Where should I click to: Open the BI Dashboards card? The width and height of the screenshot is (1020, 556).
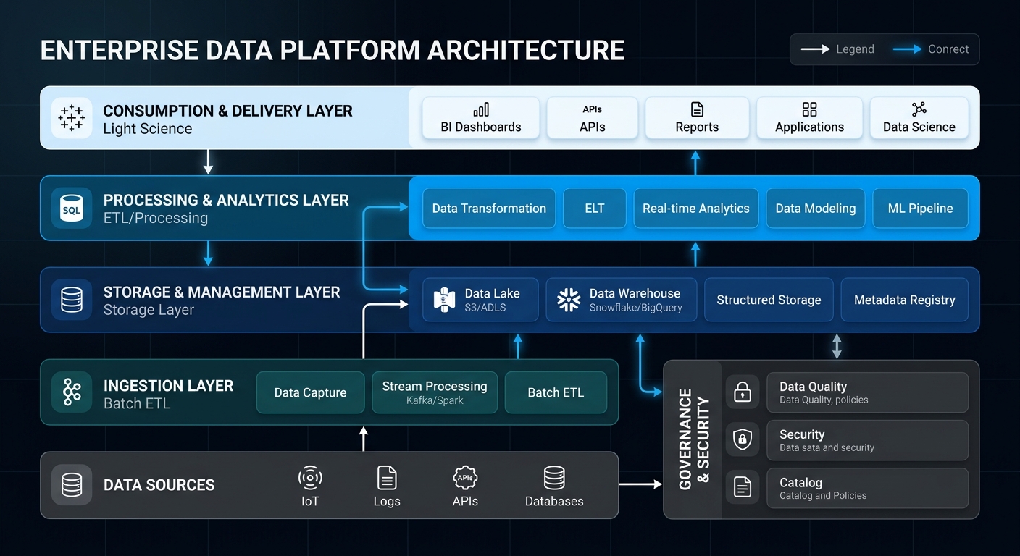(x=481, y=118)
